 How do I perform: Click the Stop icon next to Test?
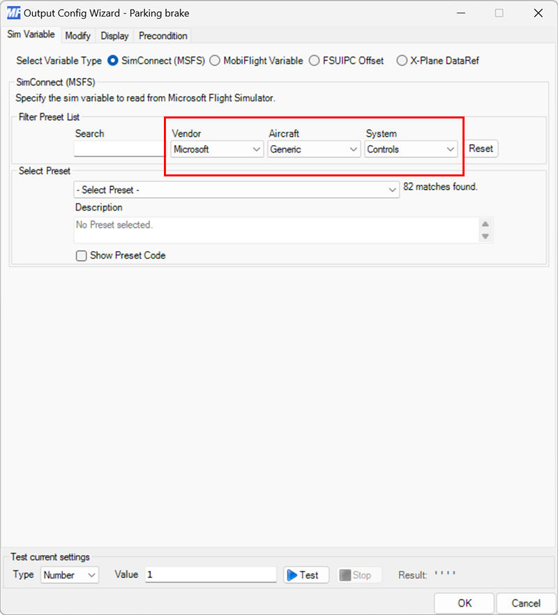click(347, 575)
